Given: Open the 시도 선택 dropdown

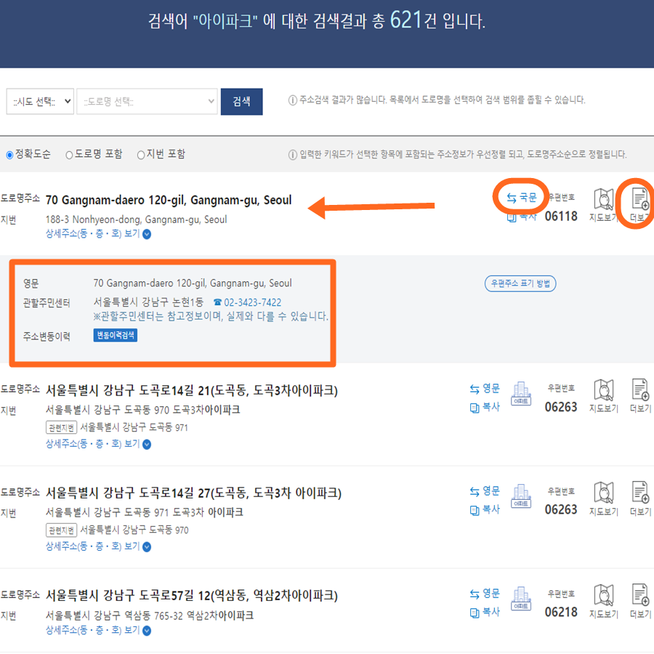Looking at the screenshot, I should pyautogui.click(x=40, y=101).
